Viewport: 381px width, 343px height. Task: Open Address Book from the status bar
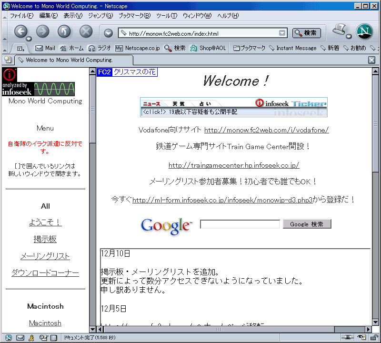54,337
